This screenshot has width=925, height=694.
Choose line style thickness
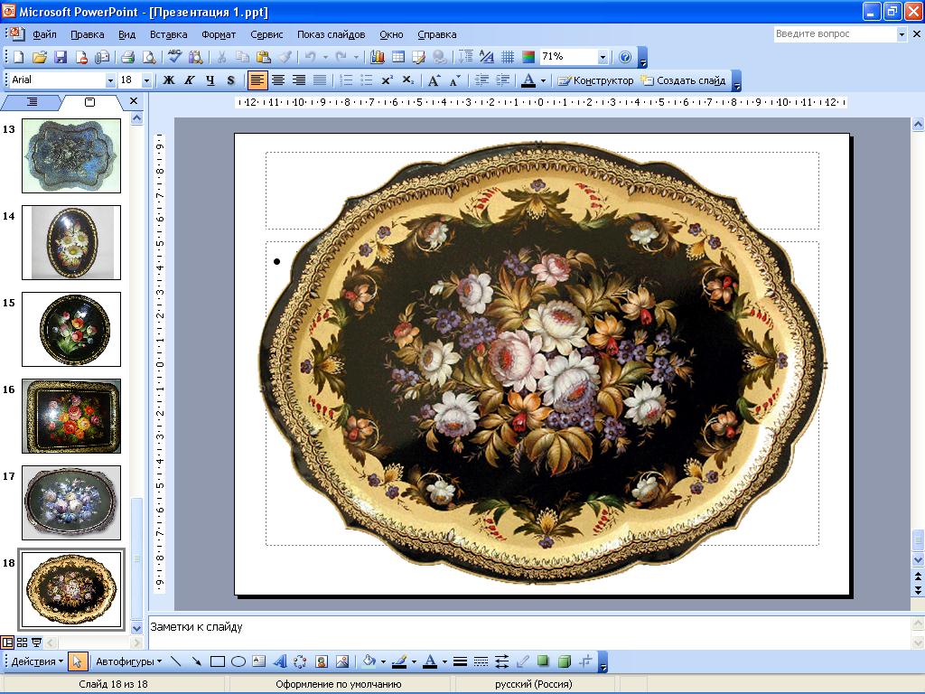point(460,661)
